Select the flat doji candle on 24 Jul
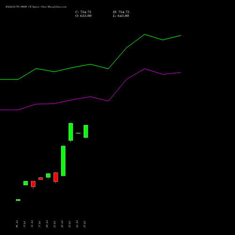 click(78, 133)
